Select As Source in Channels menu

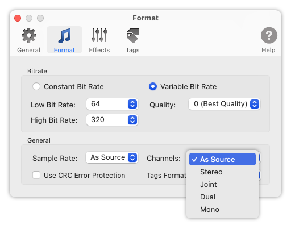222,159
